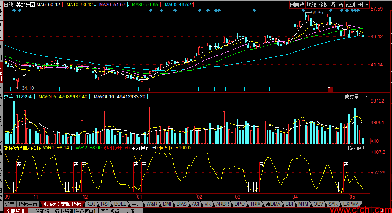Screen dimensions: 392x213
Task: Click the MA20: 51.57 value
Action: click(112, 5)
